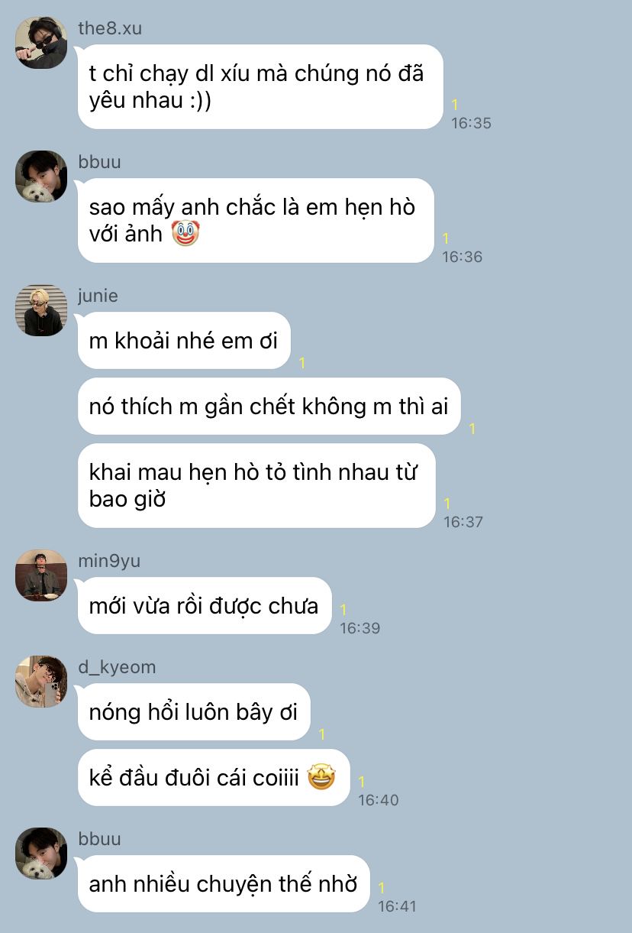This screenshot has height=933, width=632.
Task: Select junie username label
Action: (x=98, y=296)
